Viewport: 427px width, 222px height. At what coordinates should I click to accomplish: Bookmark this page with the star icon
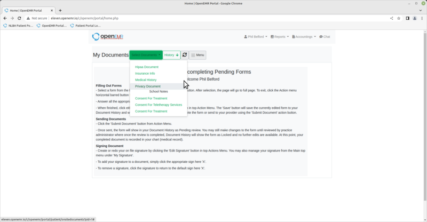pyautogui.click(x=399, y=18)
